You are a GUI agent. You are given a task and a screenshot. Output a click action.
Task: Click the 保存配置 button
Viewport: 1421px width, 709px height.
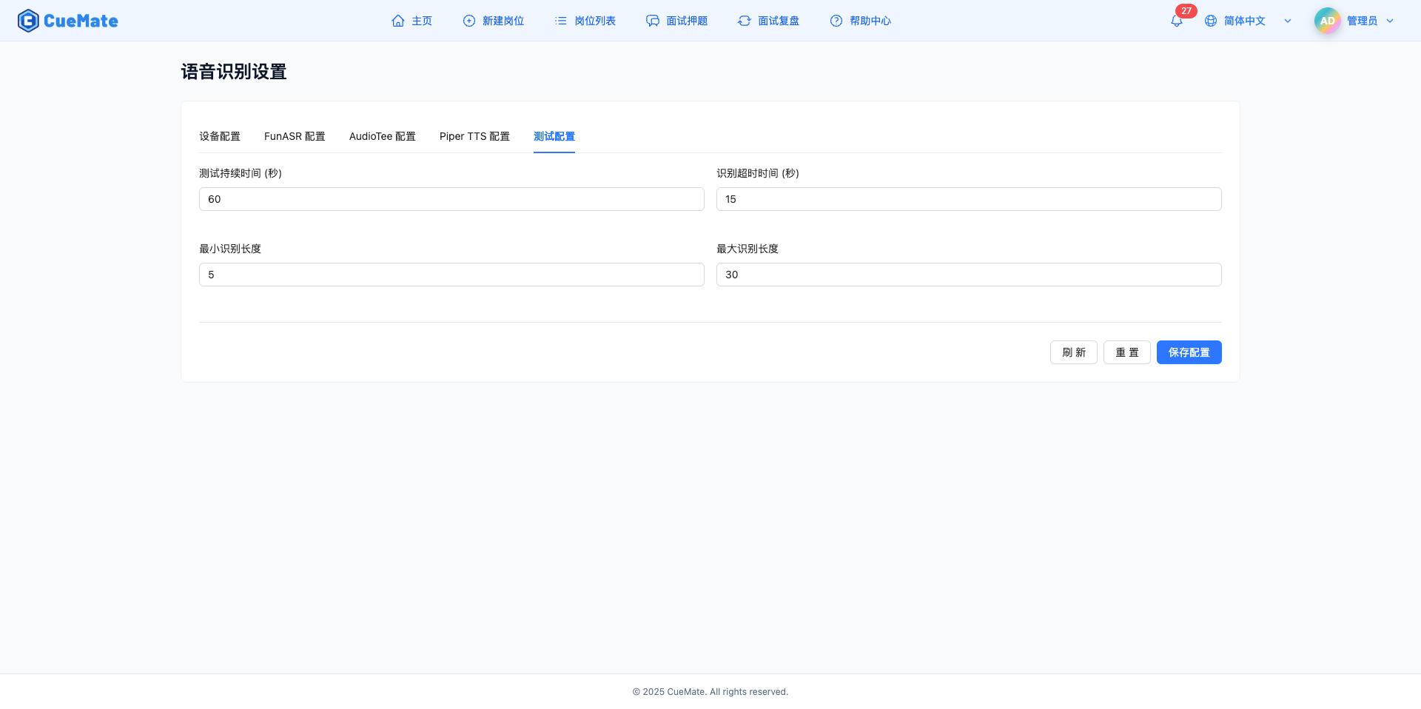1189,352
